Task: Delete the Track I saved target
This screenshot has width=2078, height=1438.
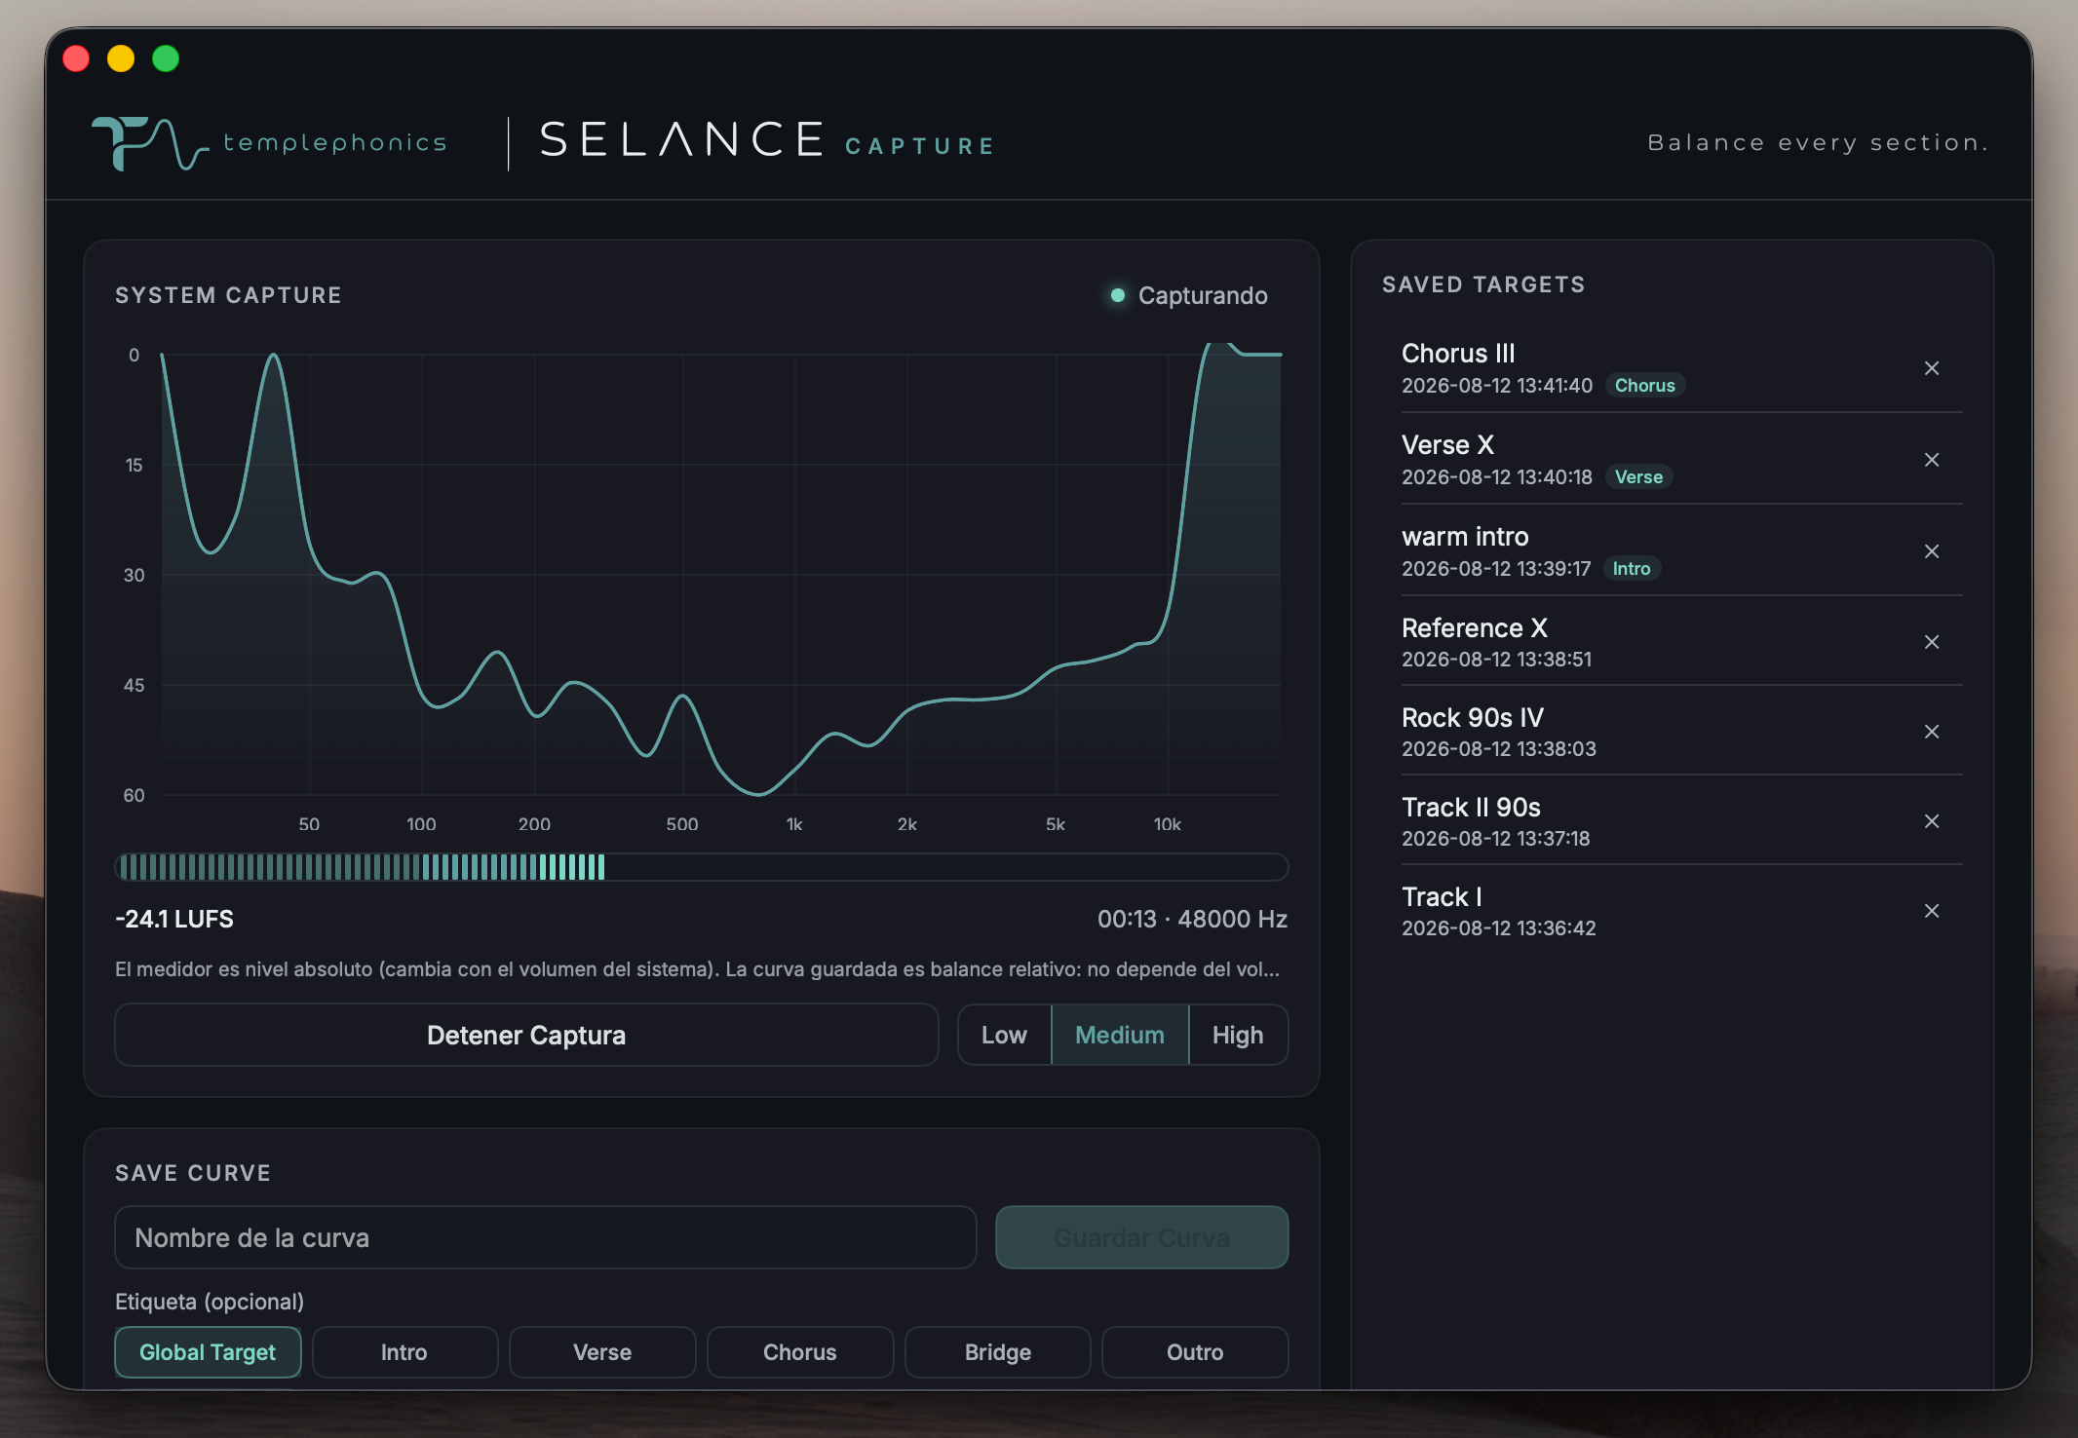Action: pos(1931,911)
